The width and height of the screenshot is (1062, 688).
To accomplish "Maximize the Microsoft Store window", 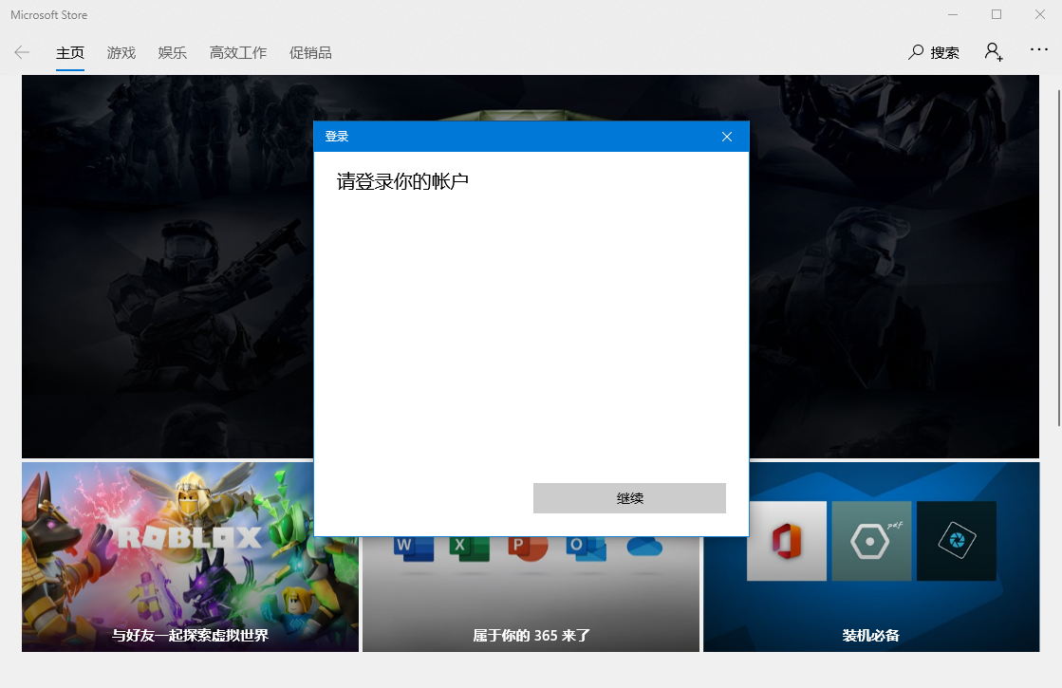I will tap(997, 14).
